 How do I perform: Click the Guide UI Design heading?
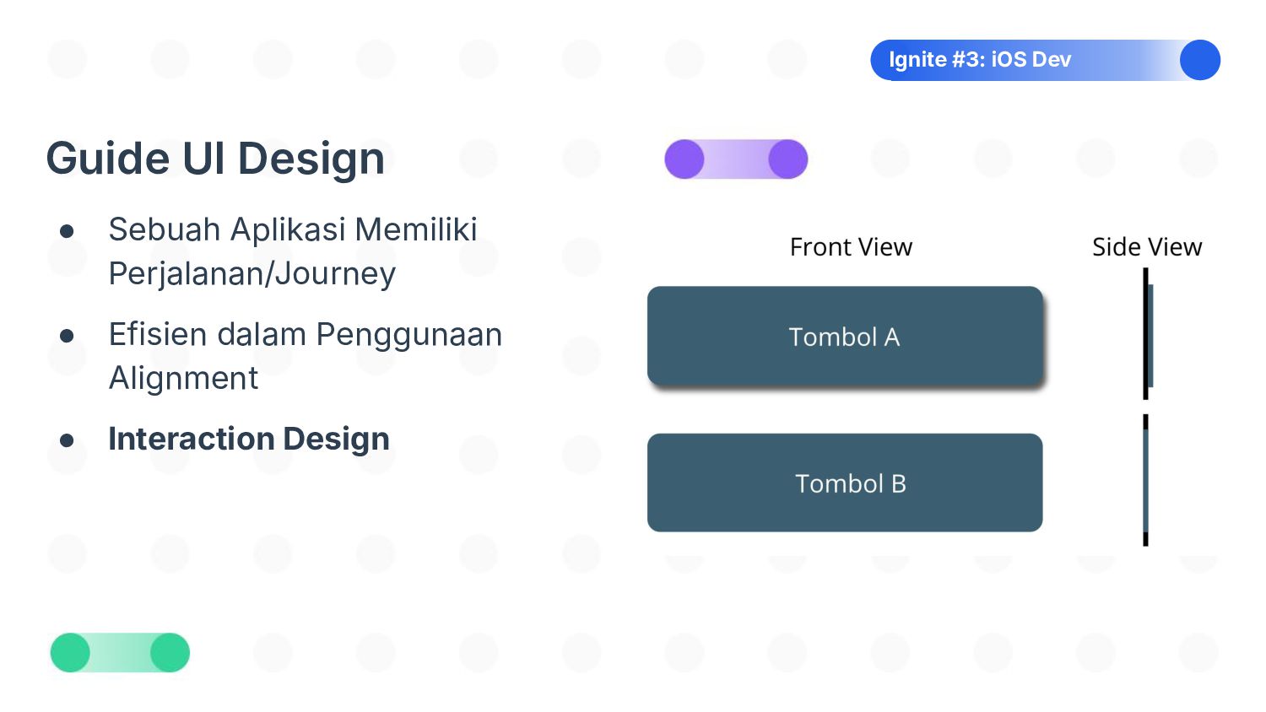pyautogui.click(x=215, y=159)
